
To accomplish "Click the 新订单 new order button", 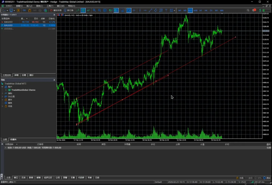I will coord(69,10).
